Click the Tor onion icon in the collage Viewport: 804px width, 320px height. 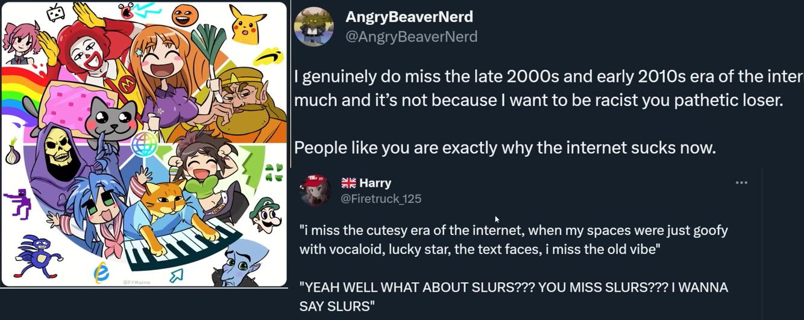11,153
